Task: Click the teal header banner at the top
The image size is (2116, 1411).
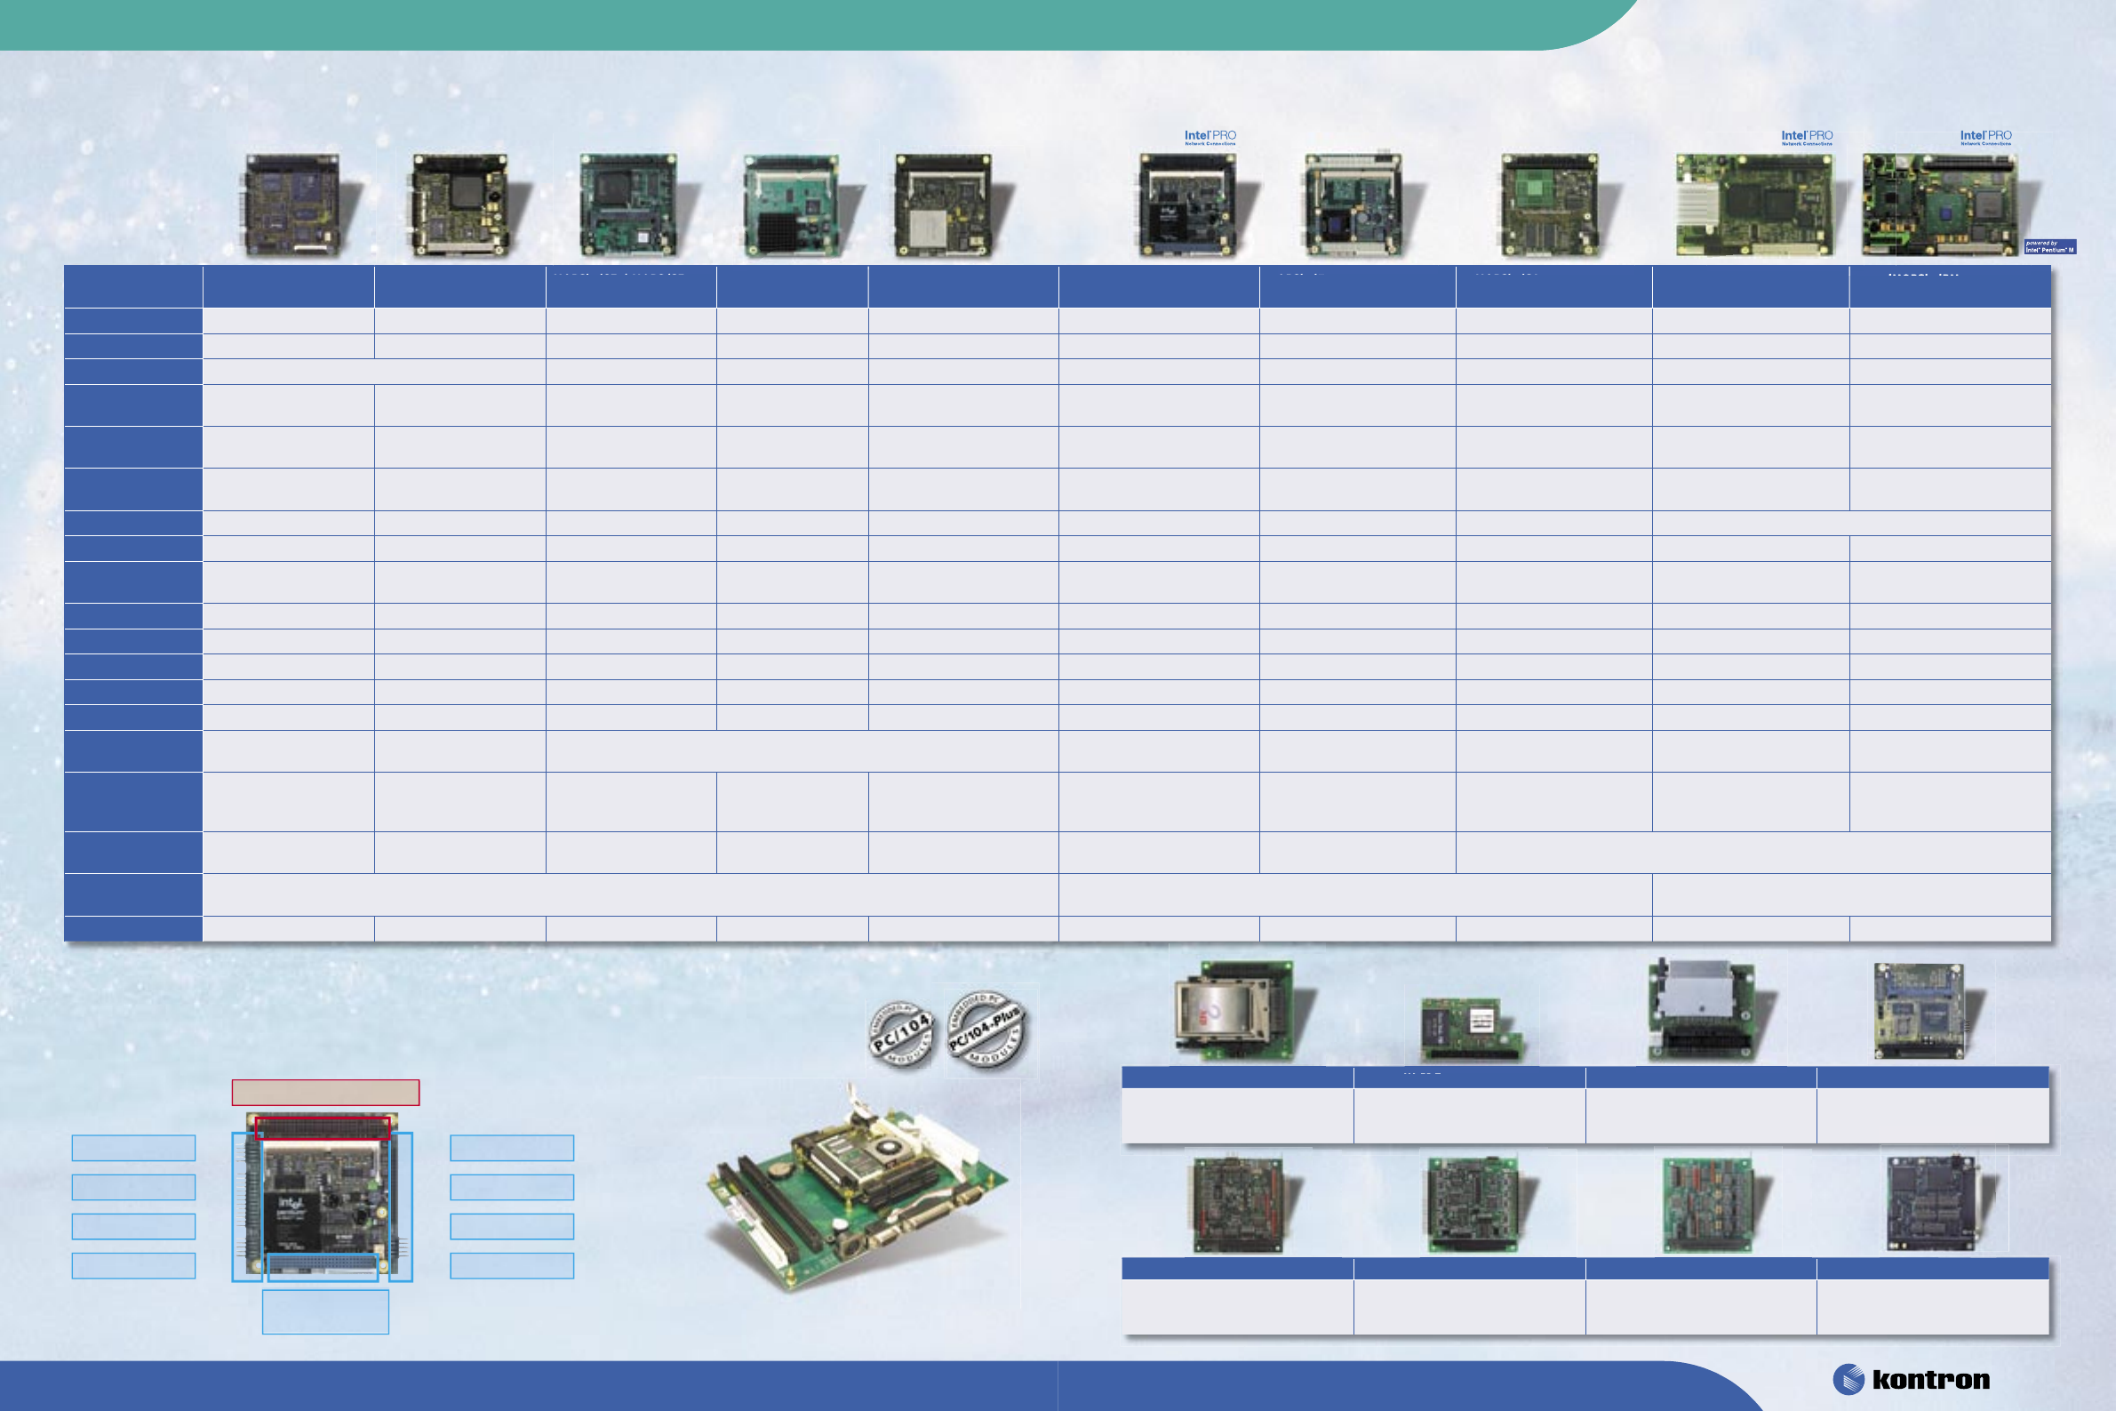Action: point(810,24)
